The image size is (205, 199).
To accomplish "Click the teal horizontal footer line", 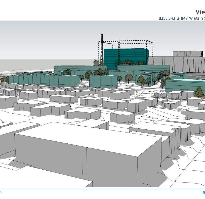I will pyautogui.click(x=102, y=189).
